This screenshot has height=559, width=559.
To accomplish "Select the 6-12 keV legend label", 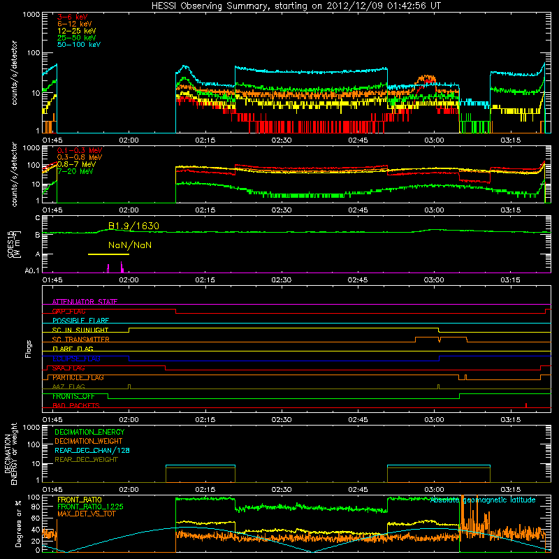I will point(75,24).
